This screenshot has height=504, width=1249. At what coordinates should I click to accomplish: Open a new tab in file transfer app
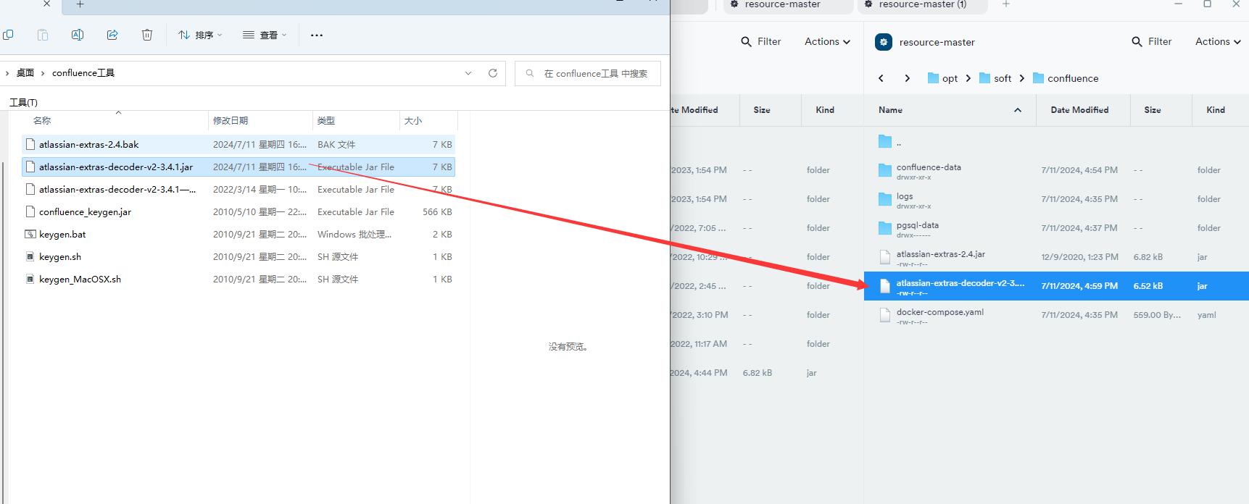1006,4
